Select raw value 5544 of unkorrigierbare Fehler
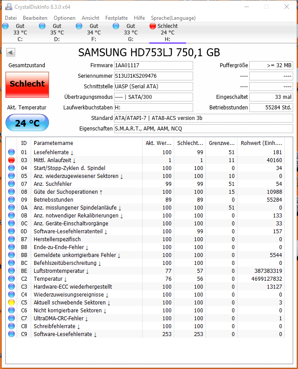The width and height of the screenshot is (298, 369). coord(276,255)
